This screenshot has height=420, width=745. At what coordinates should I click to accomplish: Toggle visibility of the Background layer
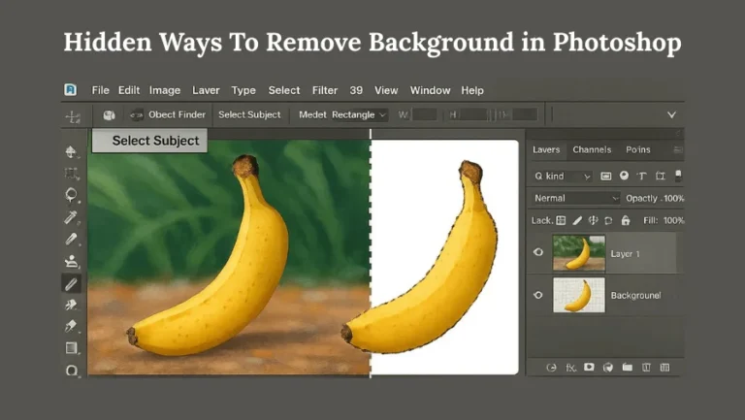tap(538, 294)
